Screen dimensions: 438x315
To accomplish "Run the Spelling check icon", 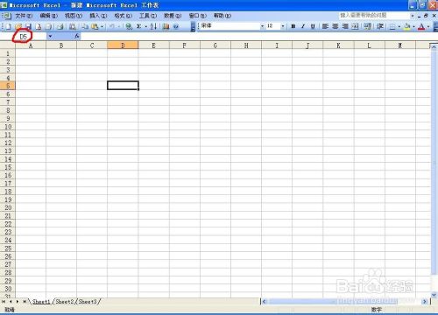I will pos(73,26).
